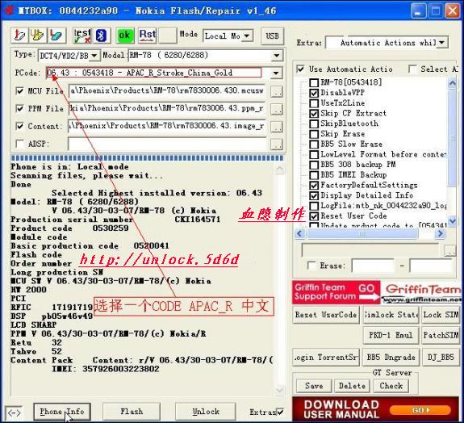
Task: Toggle the DisableVPP checkbox
Action: pyautogui.click(x=314, y=93)
